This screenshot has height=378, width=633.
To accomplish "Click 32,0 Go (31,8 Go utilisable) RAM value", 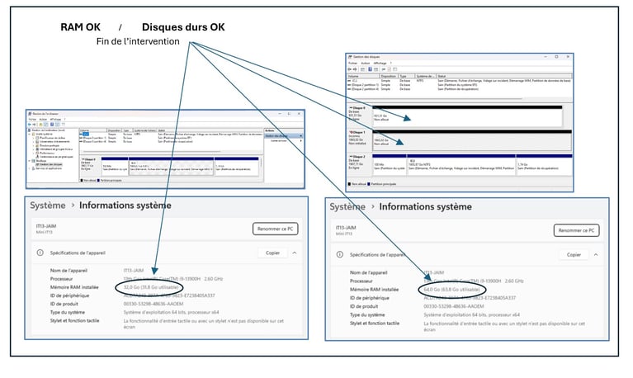I will [151, 287].
